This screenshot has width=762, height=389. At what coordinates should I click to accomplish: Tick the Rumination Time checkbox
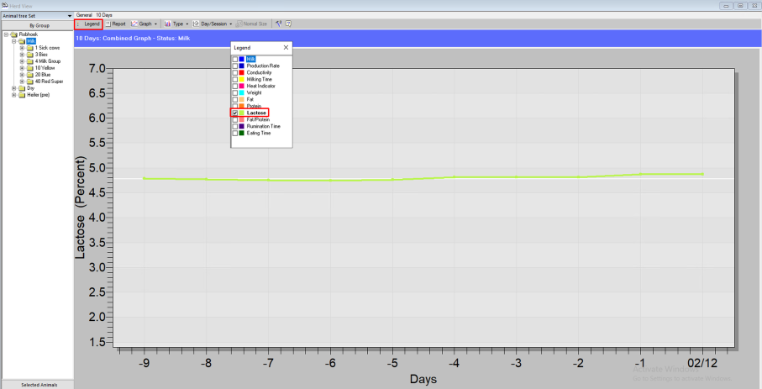(235, 126)
